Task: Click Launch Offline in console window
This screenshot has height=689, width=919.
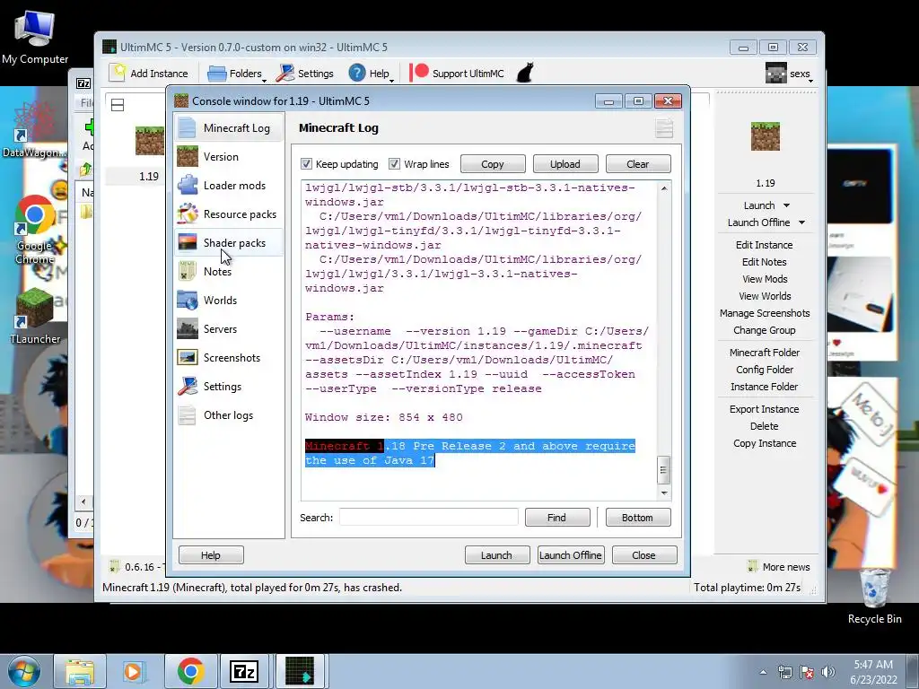Action: (570, 554)
